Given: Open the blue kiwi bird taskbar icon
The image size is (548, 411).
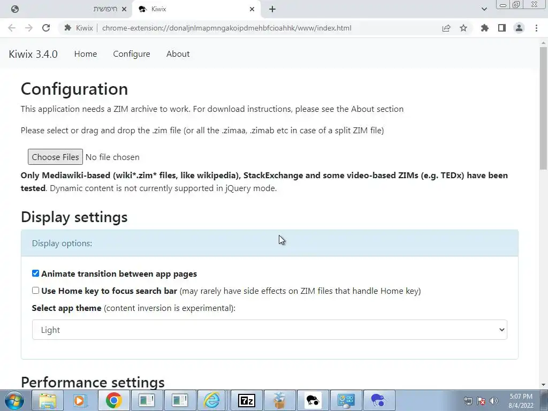Looking at the screenshot, I should (x=378, y=400).
